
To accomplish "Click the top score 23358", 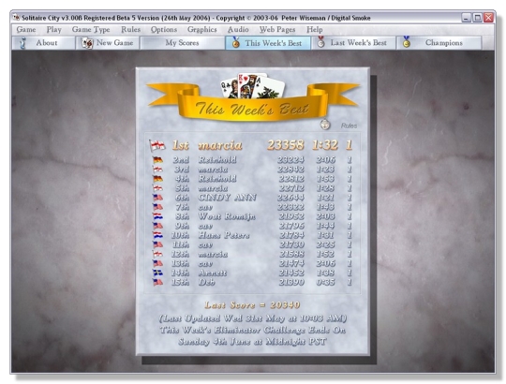I will (x=285, y=145).
